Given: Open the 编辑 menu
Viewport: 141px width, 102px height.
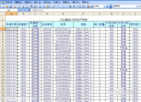Looking at the screenshot, I should pos(18,2).
